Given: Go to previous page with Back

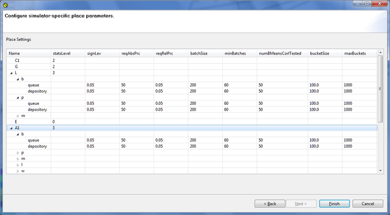Looking at the screenshot, I should tap(270, 203).
